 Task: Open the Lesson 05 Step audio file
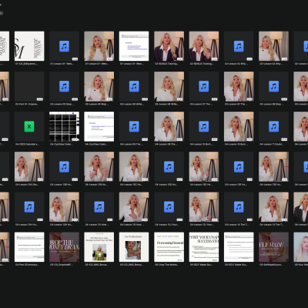pos(64,86)
